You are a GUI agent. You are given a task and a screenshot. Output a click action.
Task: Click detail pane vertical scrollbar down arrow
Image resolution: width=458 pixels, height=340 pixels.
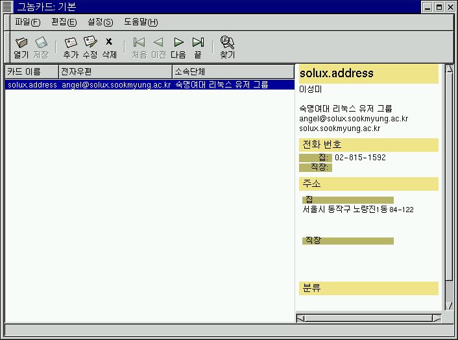[449, 306]
